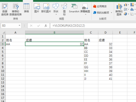This screenshot has width=136, height=102.
Task: Select cell D4 with value 33
Action: pos(106,48)
